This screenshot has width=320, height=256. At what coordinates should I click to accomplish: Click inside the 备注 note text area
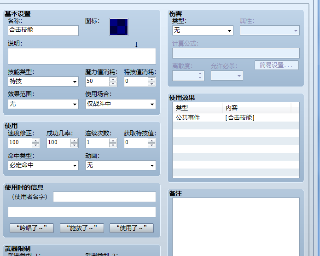[236, 227]
